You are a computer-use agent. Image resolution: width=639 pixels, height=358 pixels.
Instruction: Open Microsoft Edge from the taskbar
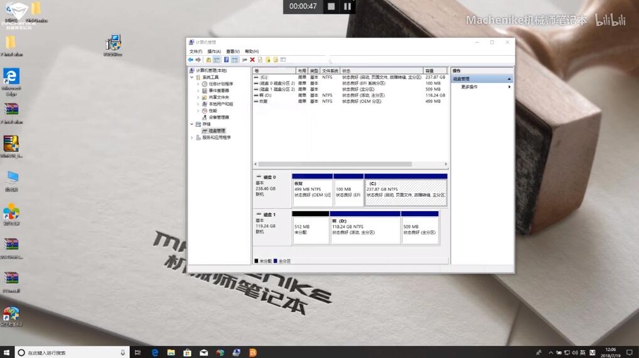point(155,352)
